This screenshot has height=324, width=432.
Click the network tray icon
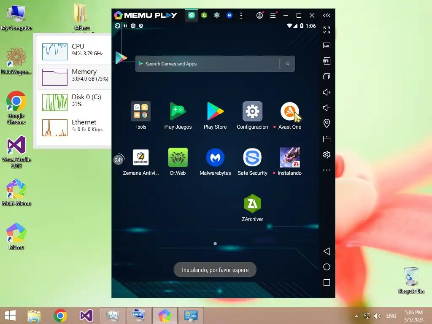[367, 316]
